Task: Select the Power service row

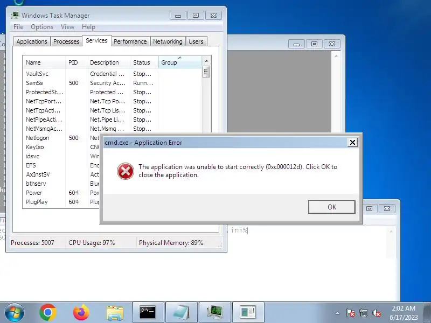Action: pyautogui.click(x=61, y=193)
